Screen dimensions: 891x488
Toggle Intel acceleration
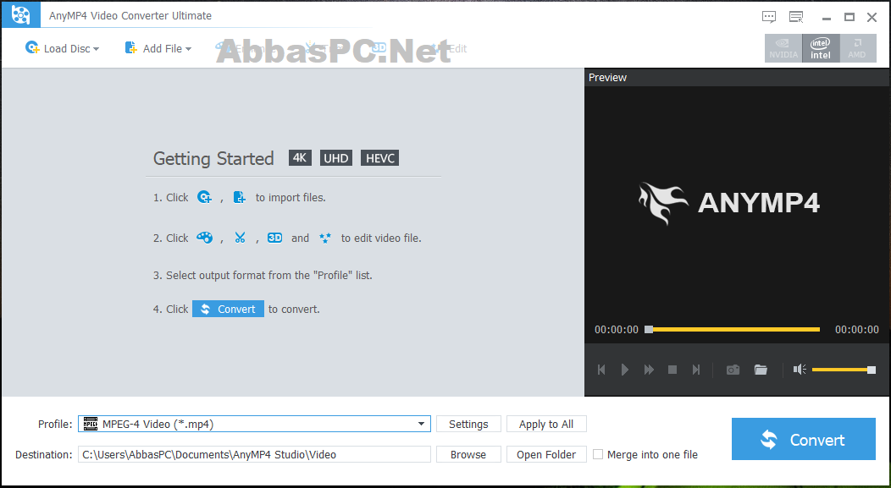(821, 48)
